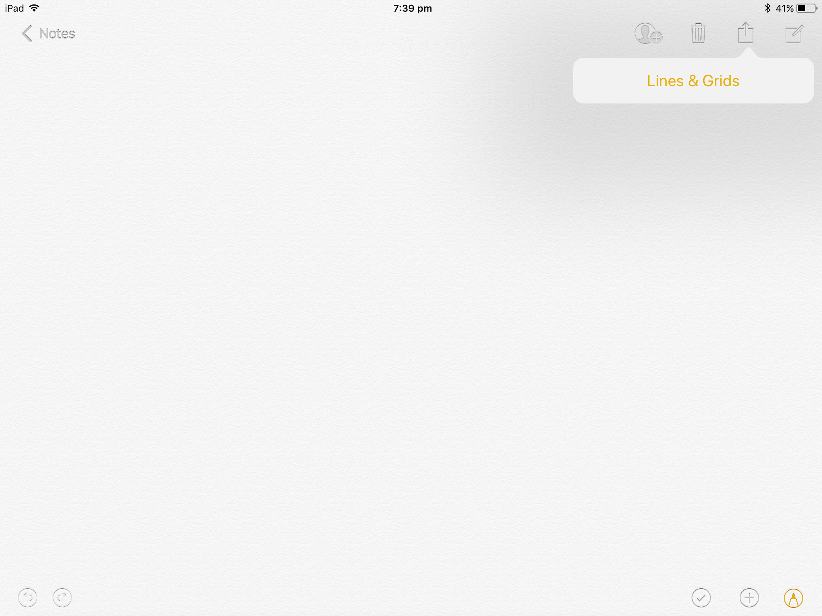This screenshot has height=616, width=822.
Task: Open the add people collaboration icon
Action: coord(647,34)
